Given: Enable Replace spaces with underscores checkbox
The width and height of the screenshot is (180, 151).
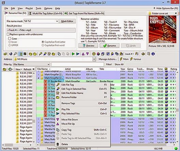Looking at the screenshot, I should [x=8, y=34].
